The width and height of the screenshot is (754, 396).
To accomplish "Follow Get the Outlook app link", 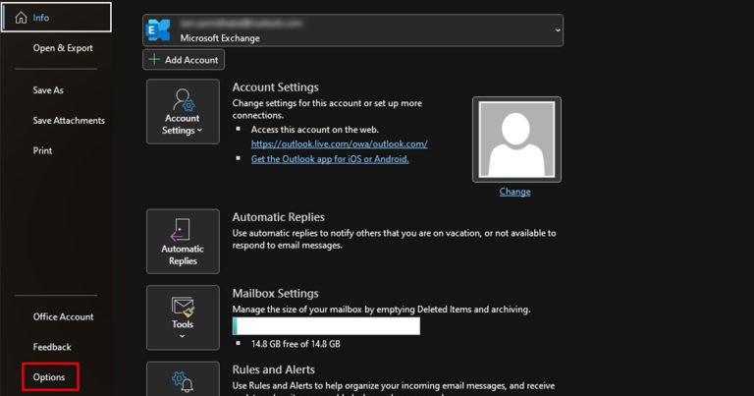I will (330, 159).
